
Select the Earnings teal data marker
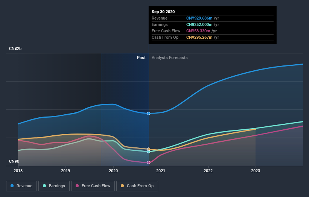pos(149,152)
